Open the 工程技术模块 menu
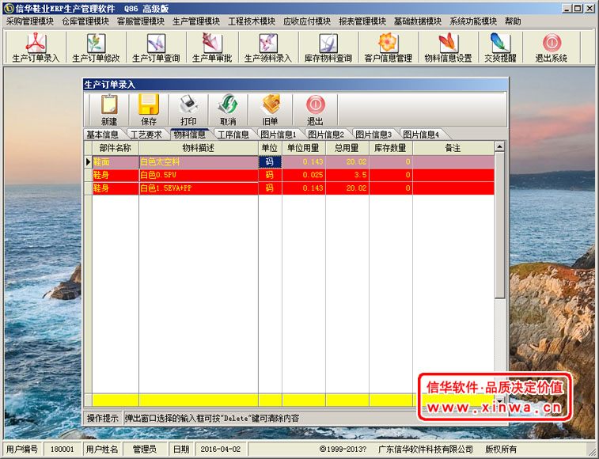The width and height of the screenshot is (599, 459). click(x=252, y=21)
